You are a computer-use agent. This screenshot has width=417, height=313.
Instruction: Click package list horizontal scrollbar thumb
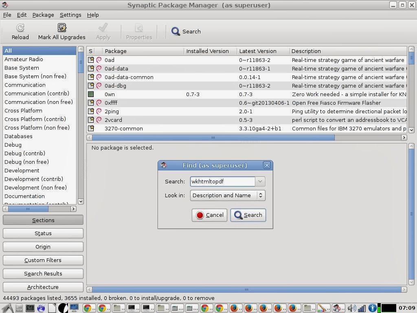213,137
